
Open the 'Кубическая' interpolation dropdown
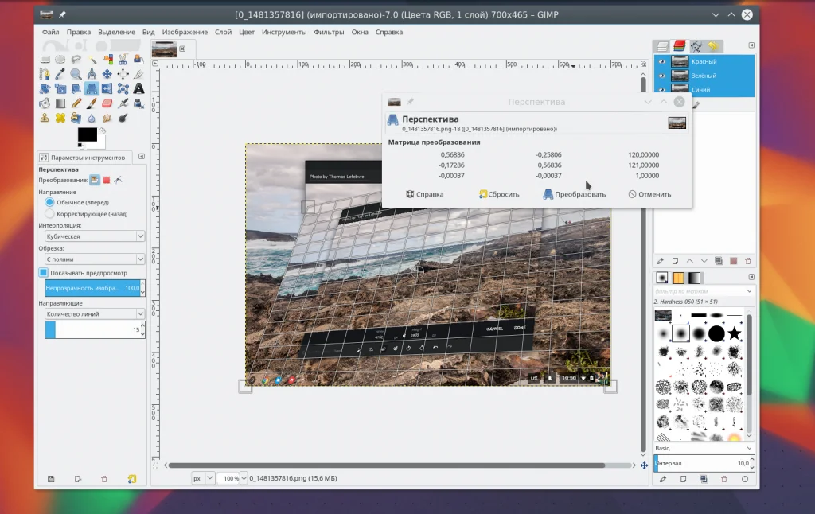click(95, 236)
